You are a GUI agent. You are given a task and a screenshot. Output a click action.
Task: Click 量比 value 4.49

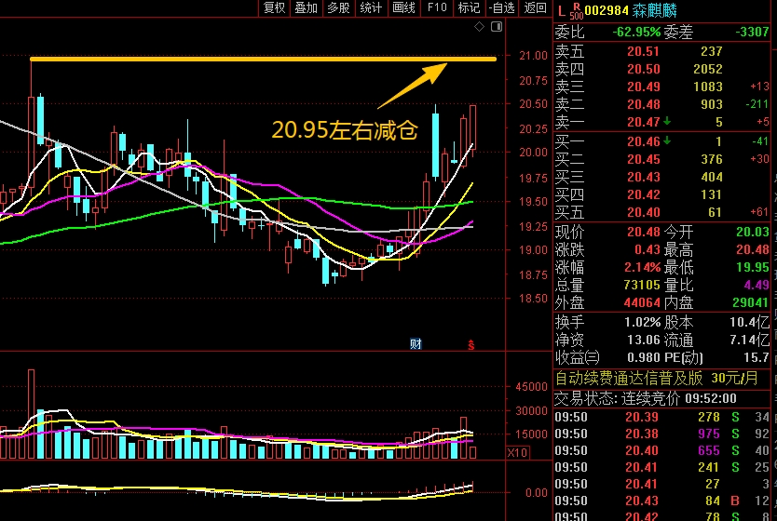tap(757, 285)
